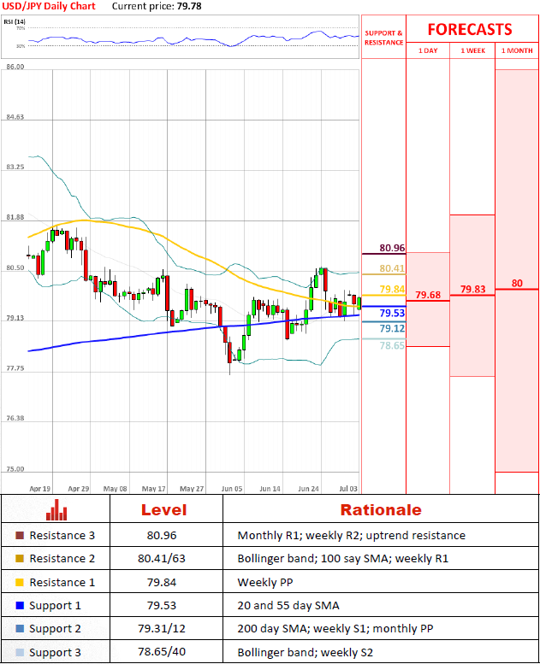Select the 1 WEEK forecast column header
This screenshot has width=540, height=664.
pyautogui.click(x=472, y=50)
